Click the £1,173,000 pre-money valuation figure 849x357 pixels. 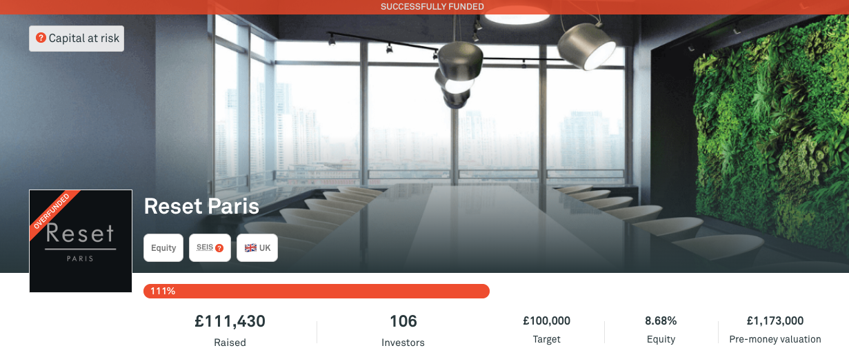click(x=775, y=321)
